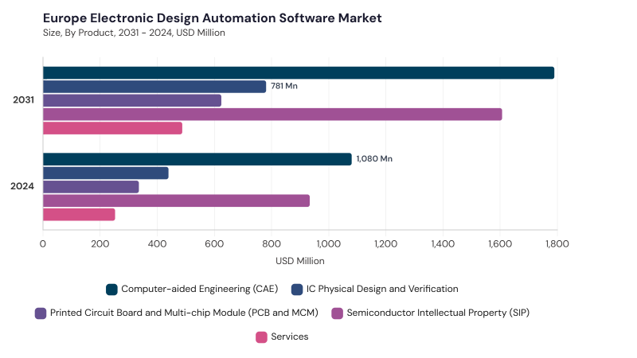This screenshot has height=358, width=637.
Task: Click the 'USD Million' axis title
Action: 300,261
